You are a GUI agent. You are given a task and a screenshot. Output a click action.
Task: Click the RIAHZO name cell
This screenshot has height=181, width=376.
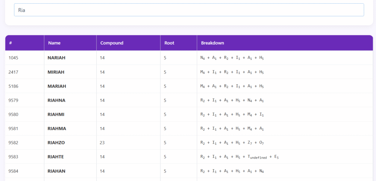pyautogui.click(x=57, y=142)
